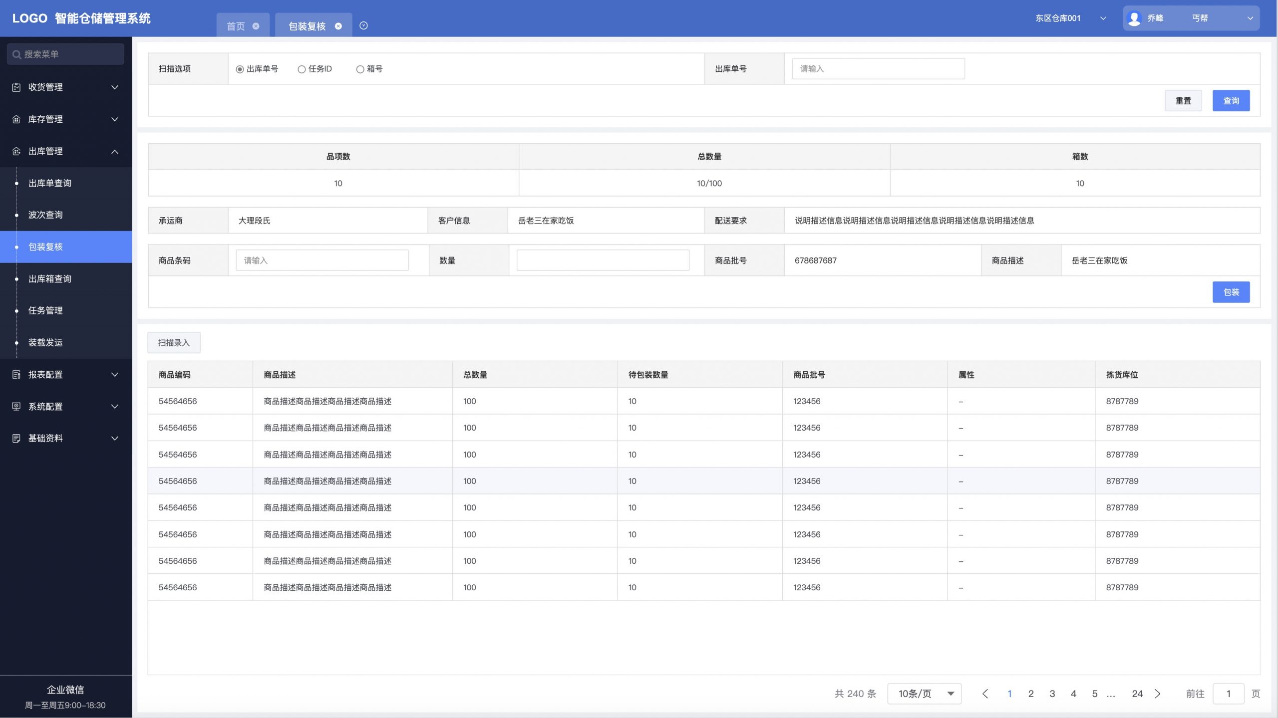Click the 重置 button

(1183, 101)
